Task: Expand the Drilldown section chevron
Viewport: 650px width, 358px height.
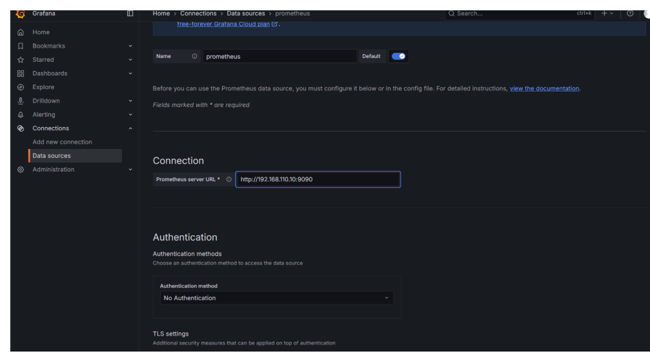Action: (130, 101)
